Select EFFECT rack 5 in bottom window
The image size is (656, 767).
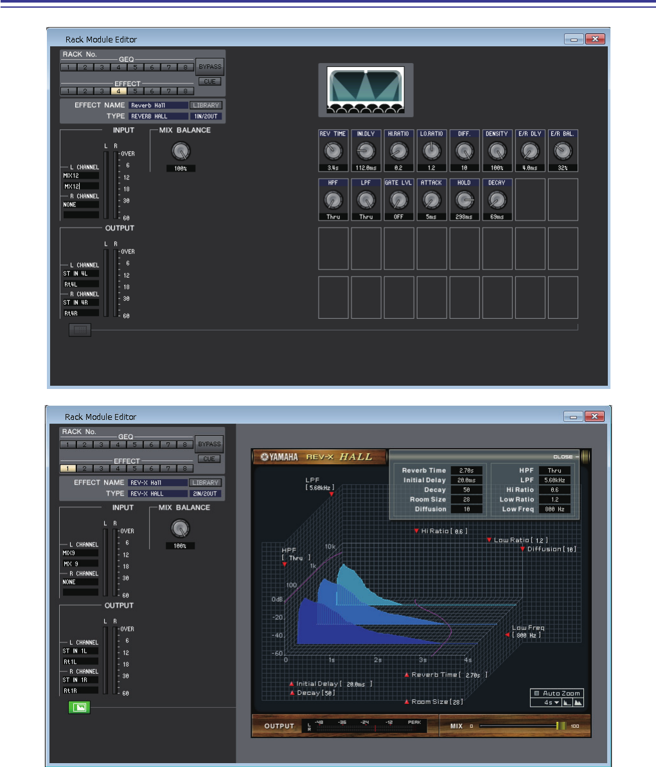click(x=134, y=469)
